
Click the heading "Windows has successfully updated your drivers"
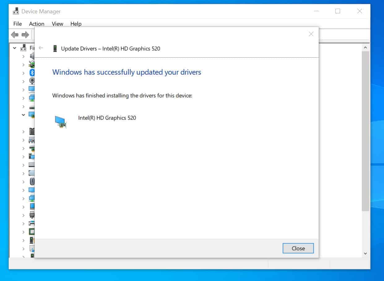(x=127, y=72)
